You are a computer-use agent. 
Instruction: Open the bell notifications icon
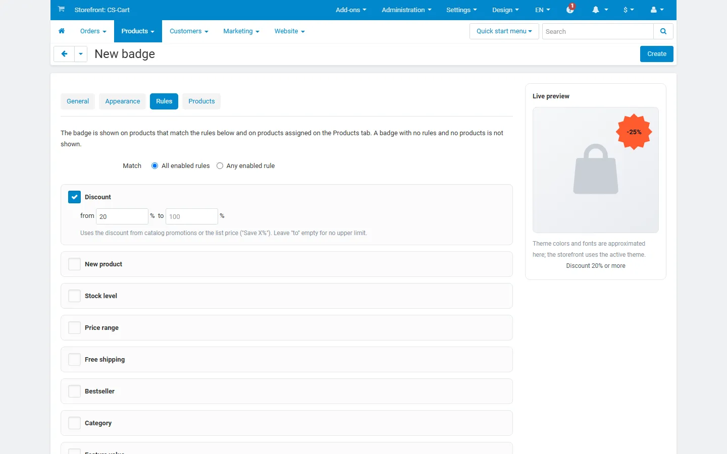coord(596,10)
